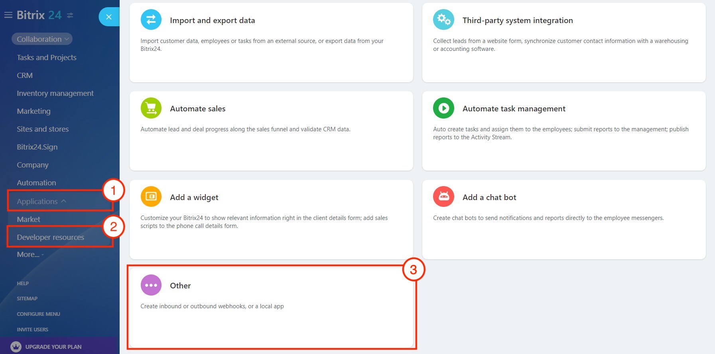The height and width of the screenshot is (354, 715).
Task: Click the red Add a chat bot icon
Action: [x=443, y=196]
